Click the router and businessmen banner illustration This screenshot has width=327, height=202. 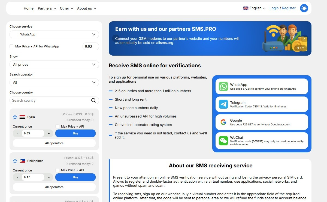point(285,38)
